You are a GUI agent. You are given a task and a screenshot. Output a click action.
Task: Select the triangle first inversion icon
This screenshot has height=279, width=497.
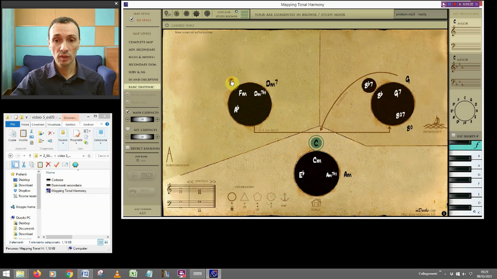tap(244, 197)
